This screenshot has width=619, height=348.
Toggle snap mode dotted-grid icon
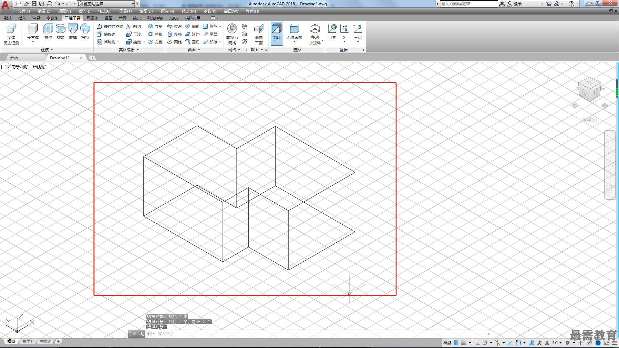pyautogui.click(x=464, y=343)
